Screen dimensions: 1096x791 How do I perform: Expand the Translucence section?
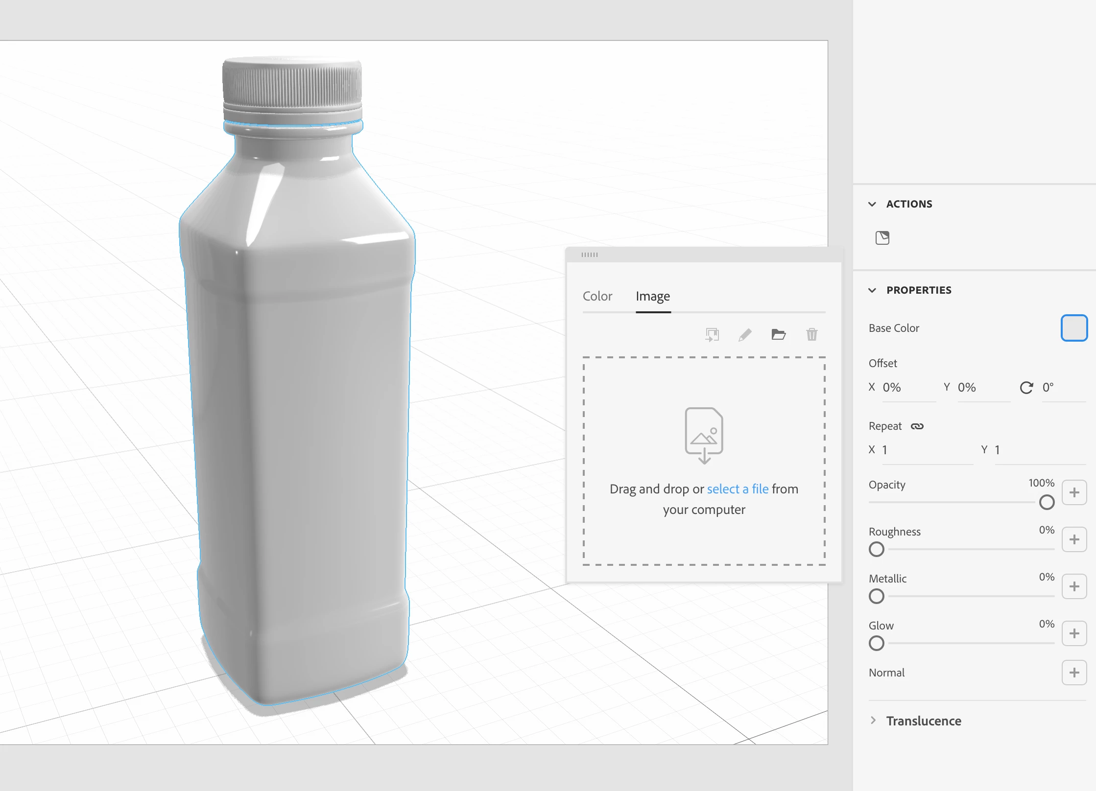click(x=873, y=720)
